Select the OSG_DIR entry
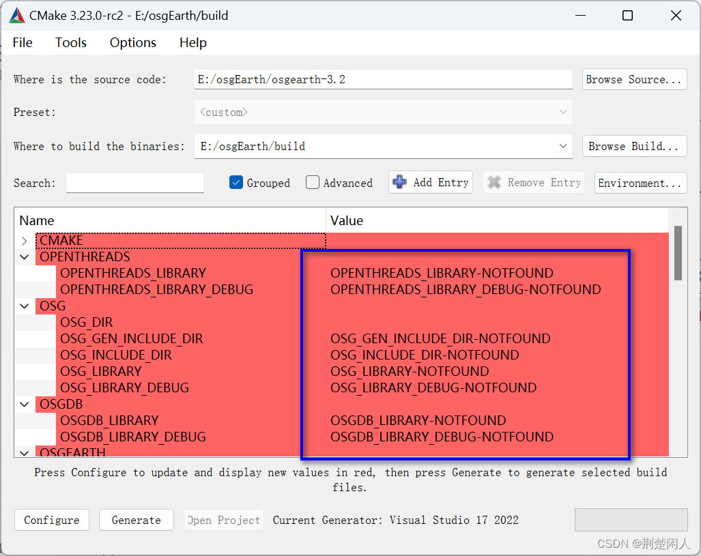 (86, 322)
